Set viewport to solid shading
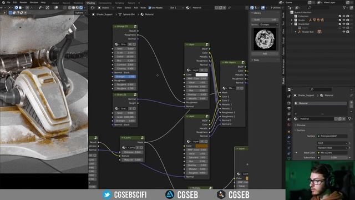Viewport: 355px width, 200px height. [x=73, y=8]
